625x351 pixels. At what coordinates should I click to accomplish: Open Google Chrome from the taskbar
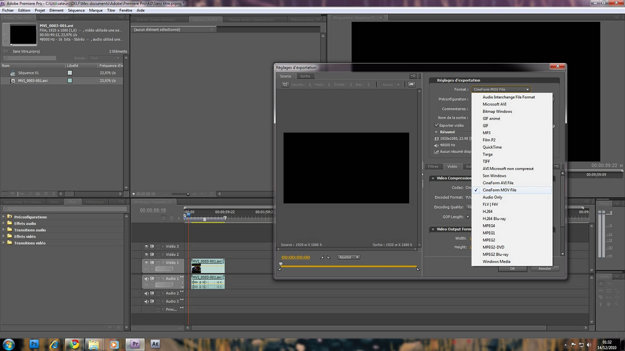75,344
